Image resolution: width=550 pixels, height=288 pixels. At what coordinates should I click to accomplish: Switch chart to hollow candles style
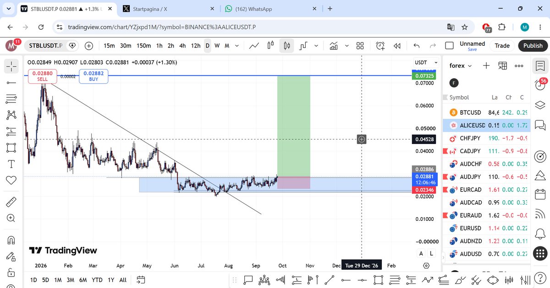[270, 46]
